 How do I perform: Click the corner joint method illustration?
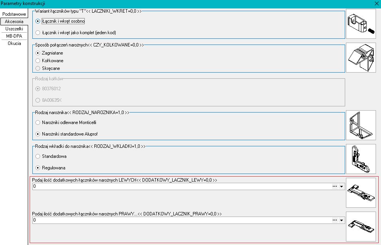[x=361, y=58]
